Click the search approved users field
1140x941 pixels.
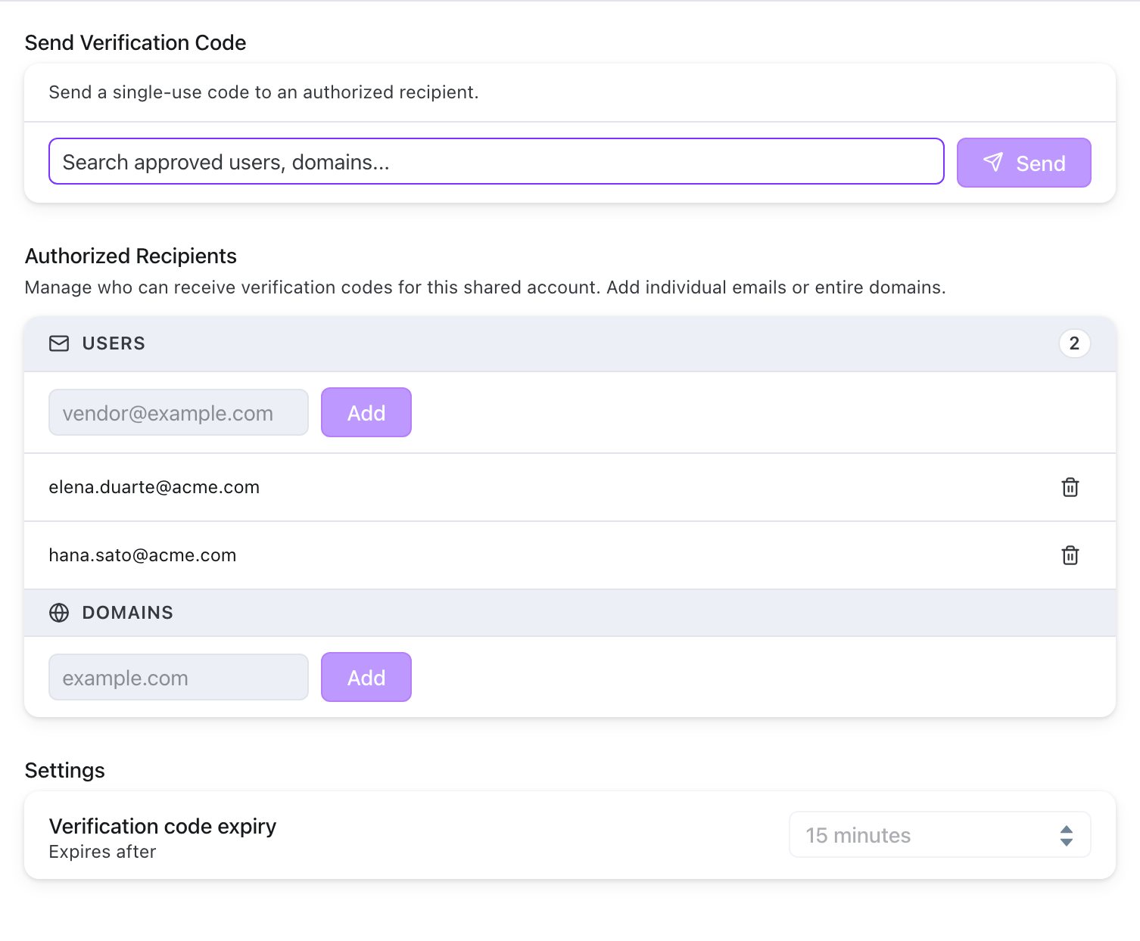coord(496,161)
